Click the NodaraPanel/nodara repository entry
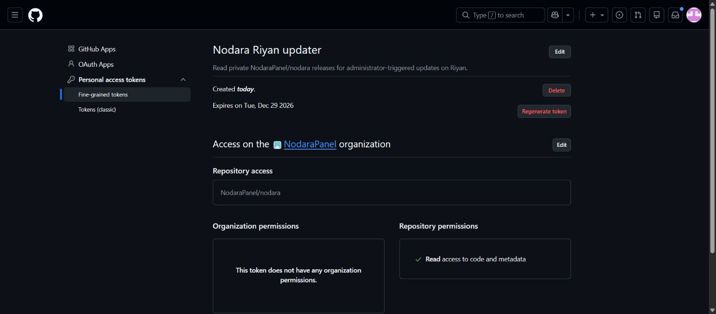The height and width of the screenshot is (314, 716). coord(392,193)
